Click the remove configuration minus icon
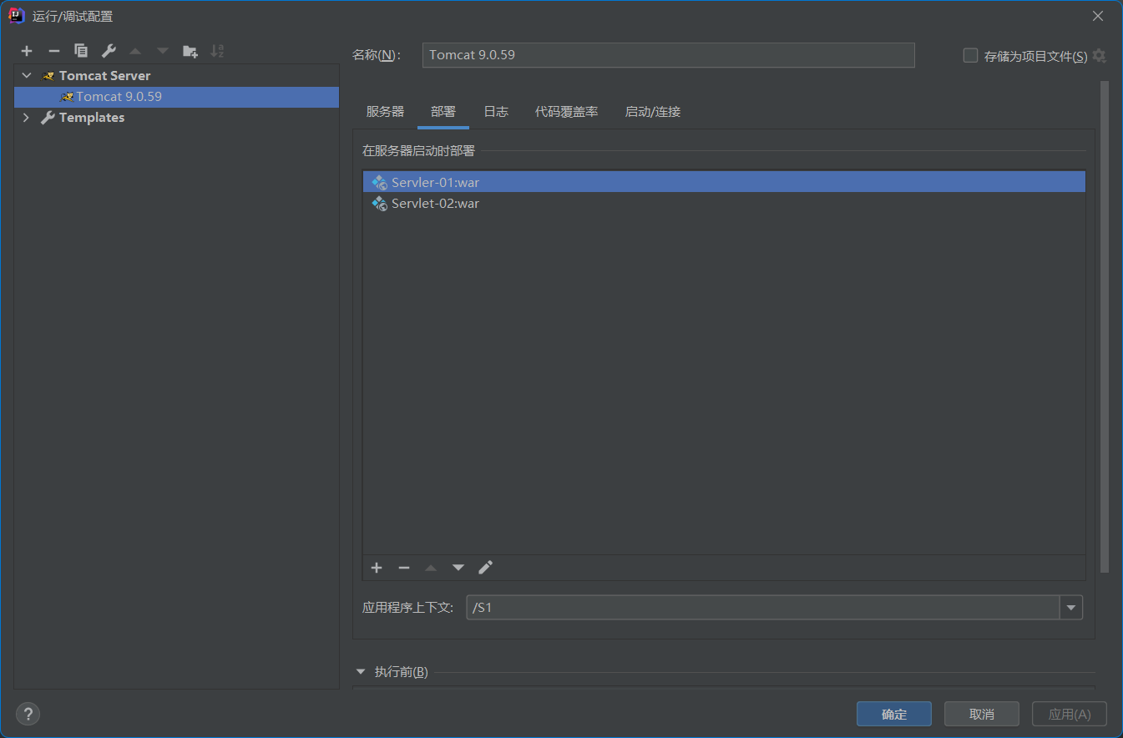This screenshot has width=1123, height=738. 54,51
